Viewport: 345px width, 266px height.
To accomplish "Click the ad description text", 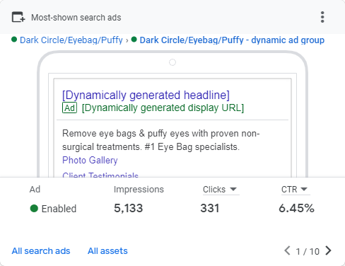I will tap(161, 140).
